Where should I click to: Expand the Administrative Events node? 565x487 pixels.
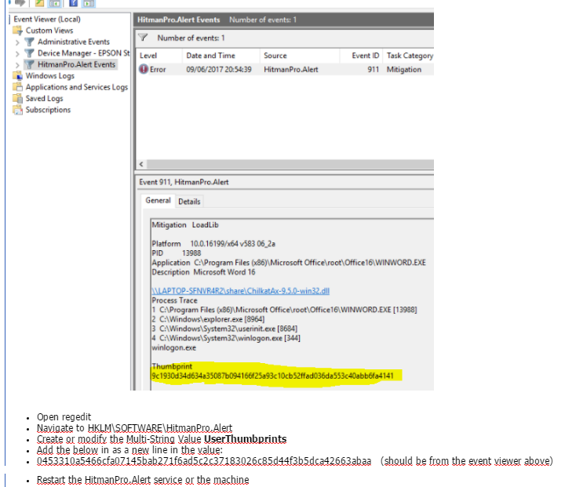[x=17, y=42]
